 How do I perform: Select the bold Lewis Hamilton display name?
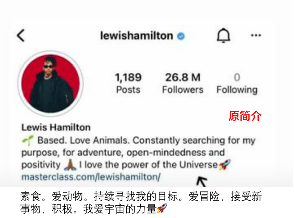click(56, 127)
